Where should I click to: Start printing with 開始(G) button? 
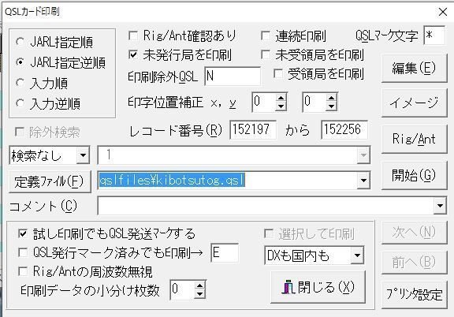[x=414, y=175]
